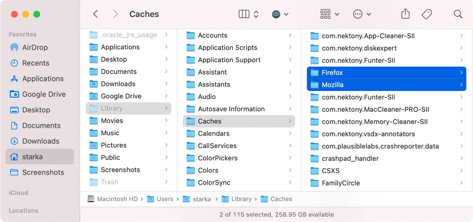Select the CallServices folder

pyautogui.click(x=239, y=146)
